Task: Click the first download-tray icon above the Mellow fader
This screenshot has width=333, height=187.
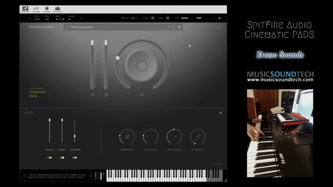Action: pyautogui.click(x=26, y=112)
